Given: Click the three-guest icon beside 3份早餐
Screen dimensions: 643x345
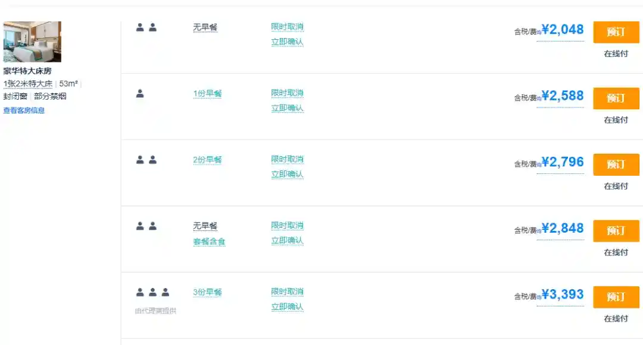Looking at the screenshot, I should tap(152, 293).
